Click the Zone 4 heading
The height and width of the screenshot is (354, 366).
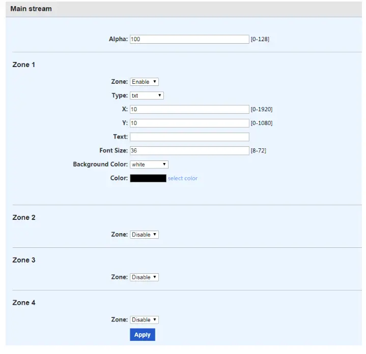24,303
